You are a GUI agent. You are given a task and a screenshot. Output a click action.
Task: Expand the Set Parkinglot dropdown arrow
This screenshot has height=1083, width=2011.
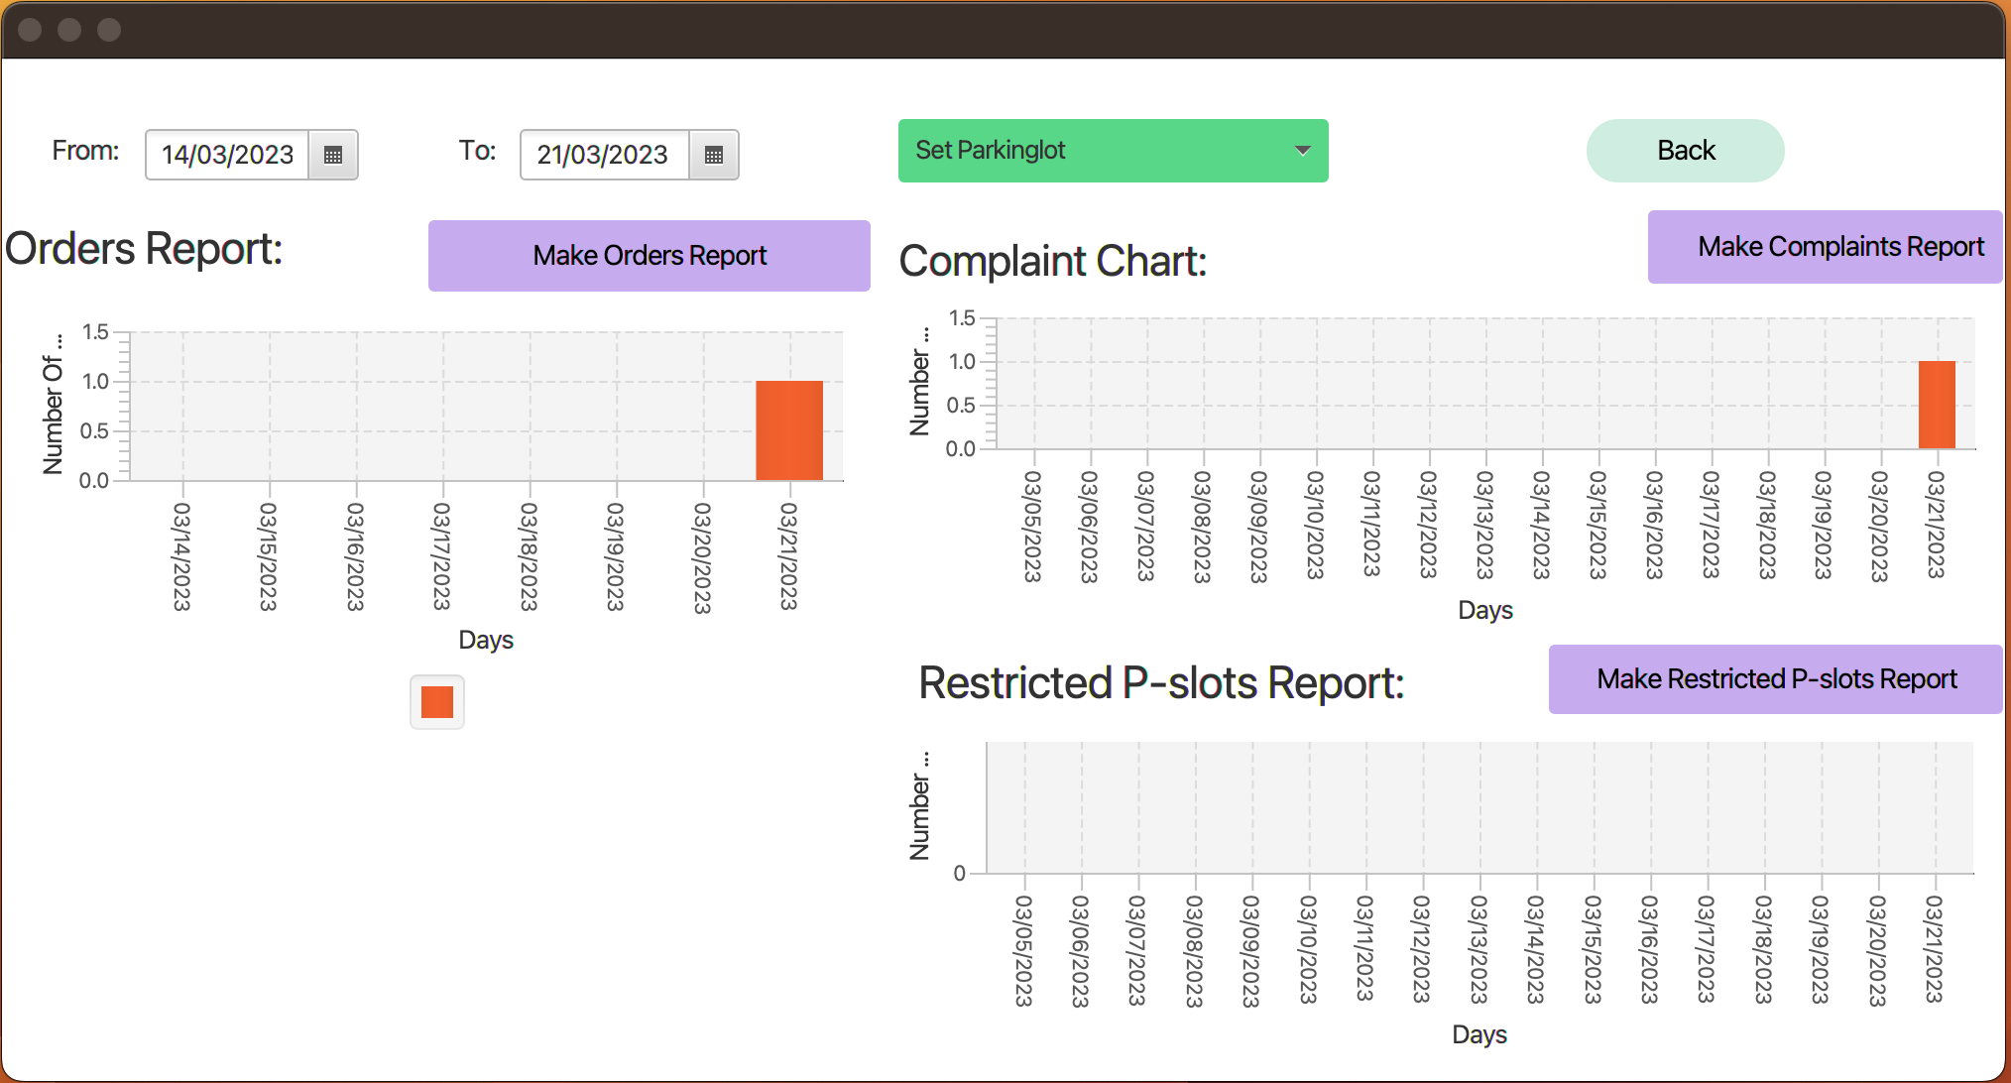pyautogui.click(x=1302, y=151)
